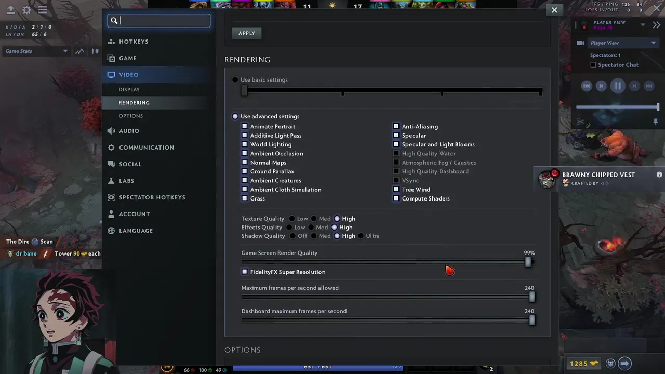Viewport: 665px width, 374px height.
Task: Open Spectator Hotkeys settings
Action: [158, 197]
